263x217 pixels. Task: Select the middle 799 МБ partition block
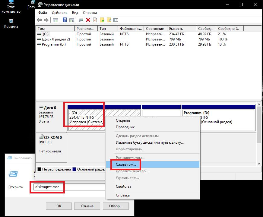point(161,111)
